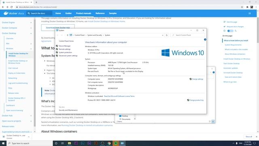259x146 pixels.
Task: Collapse the Docker Desktop sidebar section
Action: point(31,33)
